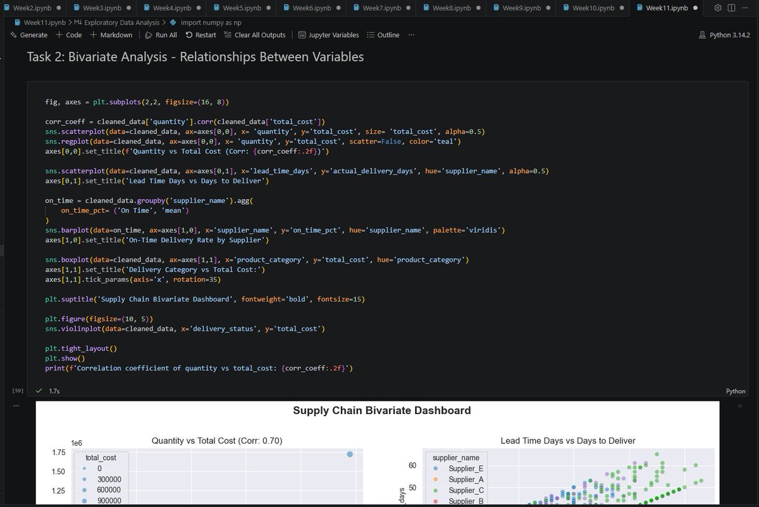Image resolution: width=759 pixels, height=507 pixels.
Task: Add a new Markdown cell
Action: coord(111,35)
